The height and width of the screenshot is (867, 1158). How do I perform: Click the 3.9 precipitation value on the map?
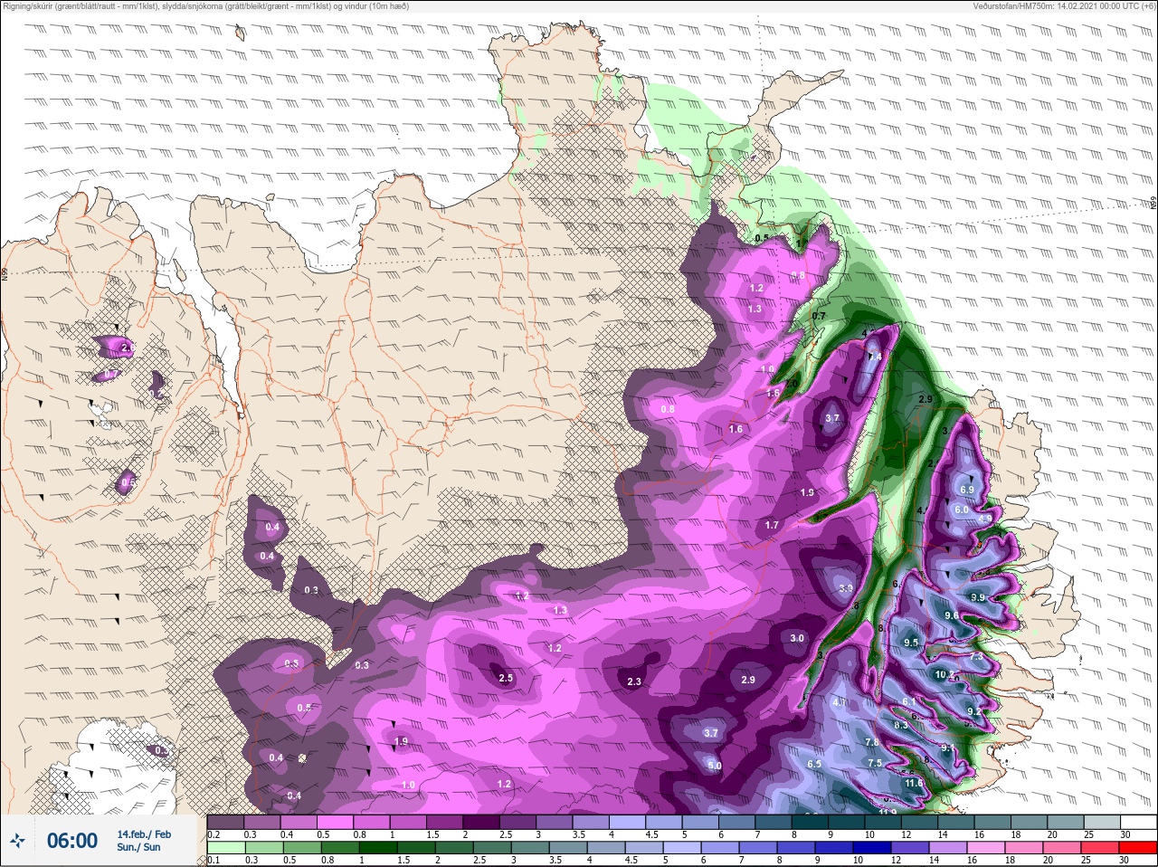(x=846, y=588)
